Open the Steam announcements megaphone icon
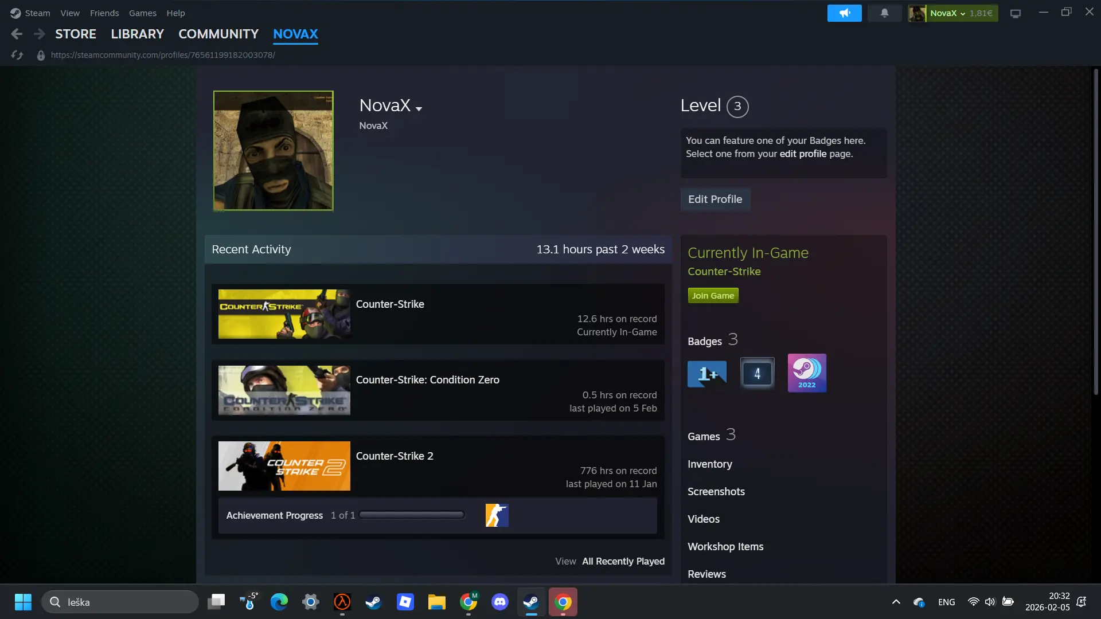Image resolution: width=1101 pixels, height=619 pixels. pyautogui.click(x=844, y=13)
